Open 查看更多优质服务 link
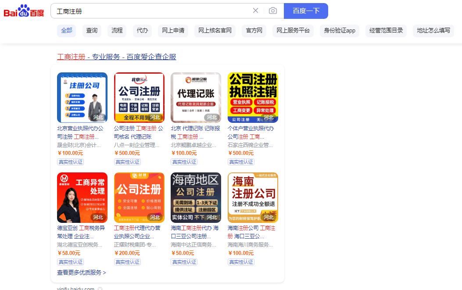Image resolution: width=462 pixels, height=290 pixels. pos(82,272)
